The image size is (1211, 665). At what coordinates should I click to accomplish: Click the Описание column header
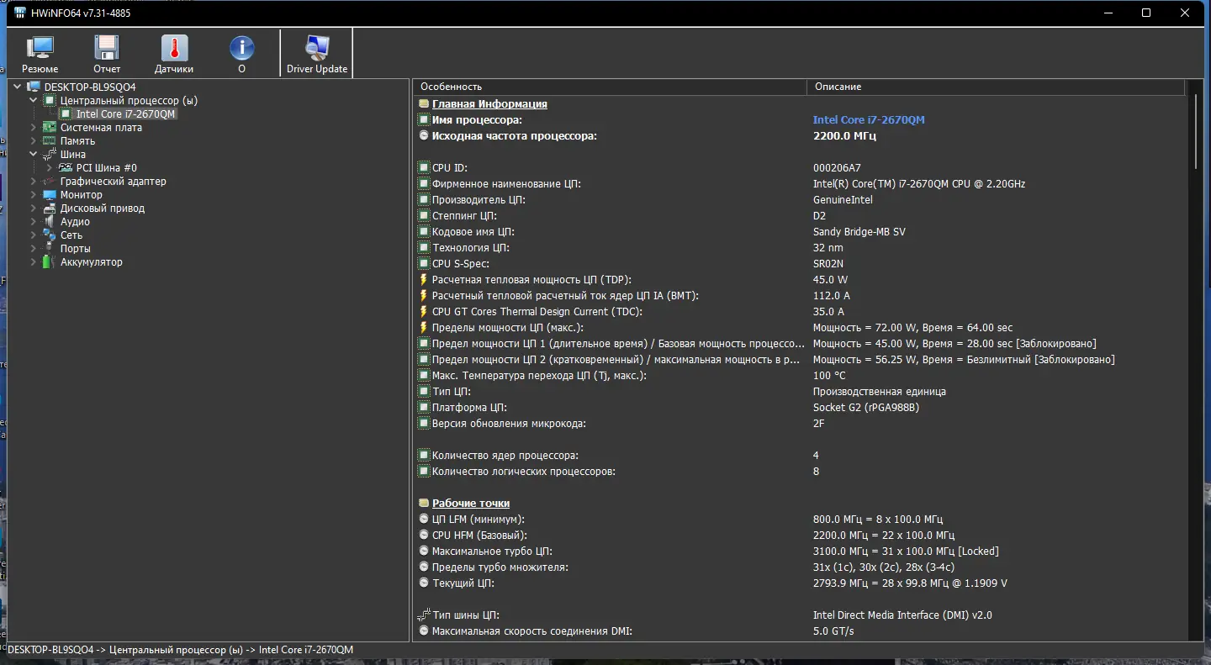tap(838, 87)
